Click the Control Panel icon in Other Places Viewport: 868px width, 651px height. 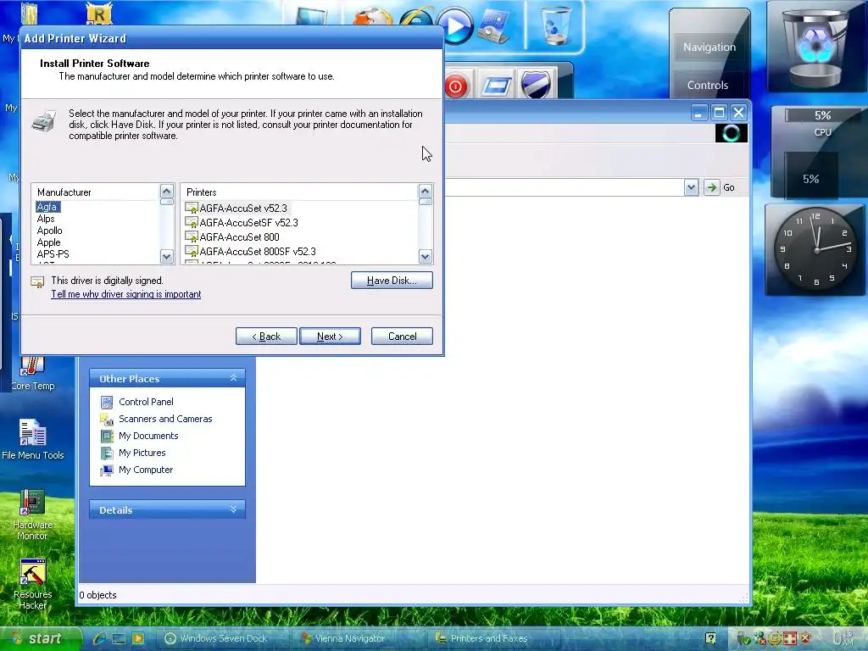[x=107, y=402]
